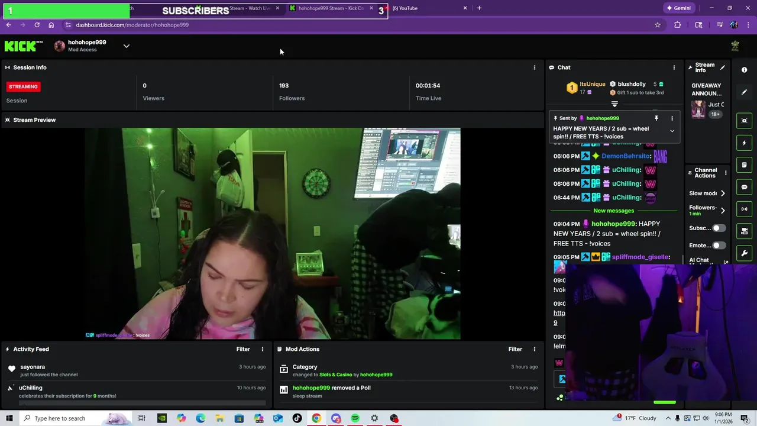The height and width of the screenshot is (426, 757).
Task: Open the info icon in the right sidebar
Action: (x=744, y=70)
